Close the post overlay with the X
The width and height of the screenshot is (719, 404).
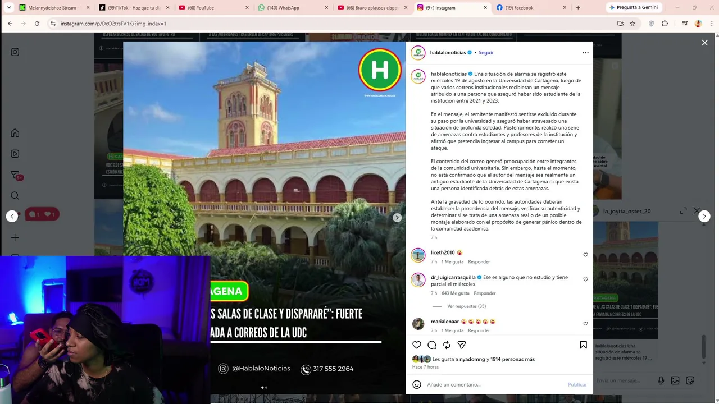coord(704,43)
